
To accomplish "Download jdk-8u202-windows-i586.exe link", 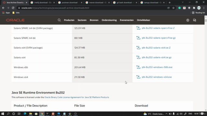I will [x=157, y=67].
